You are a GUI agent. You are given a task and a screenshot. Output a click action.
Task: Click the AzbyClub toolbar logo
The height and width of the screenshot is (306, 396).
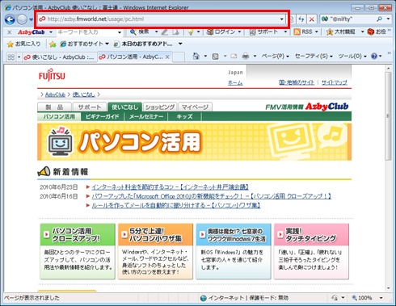pos(31,32)
